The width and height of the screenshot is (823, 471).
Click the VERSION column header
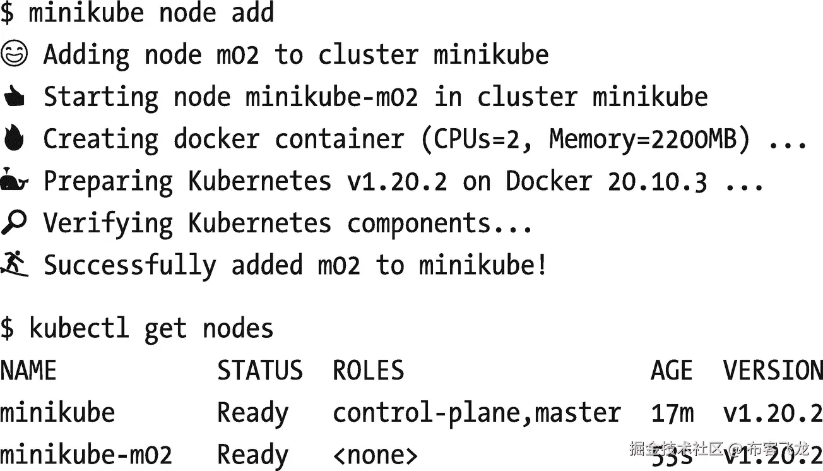point(773,371)
